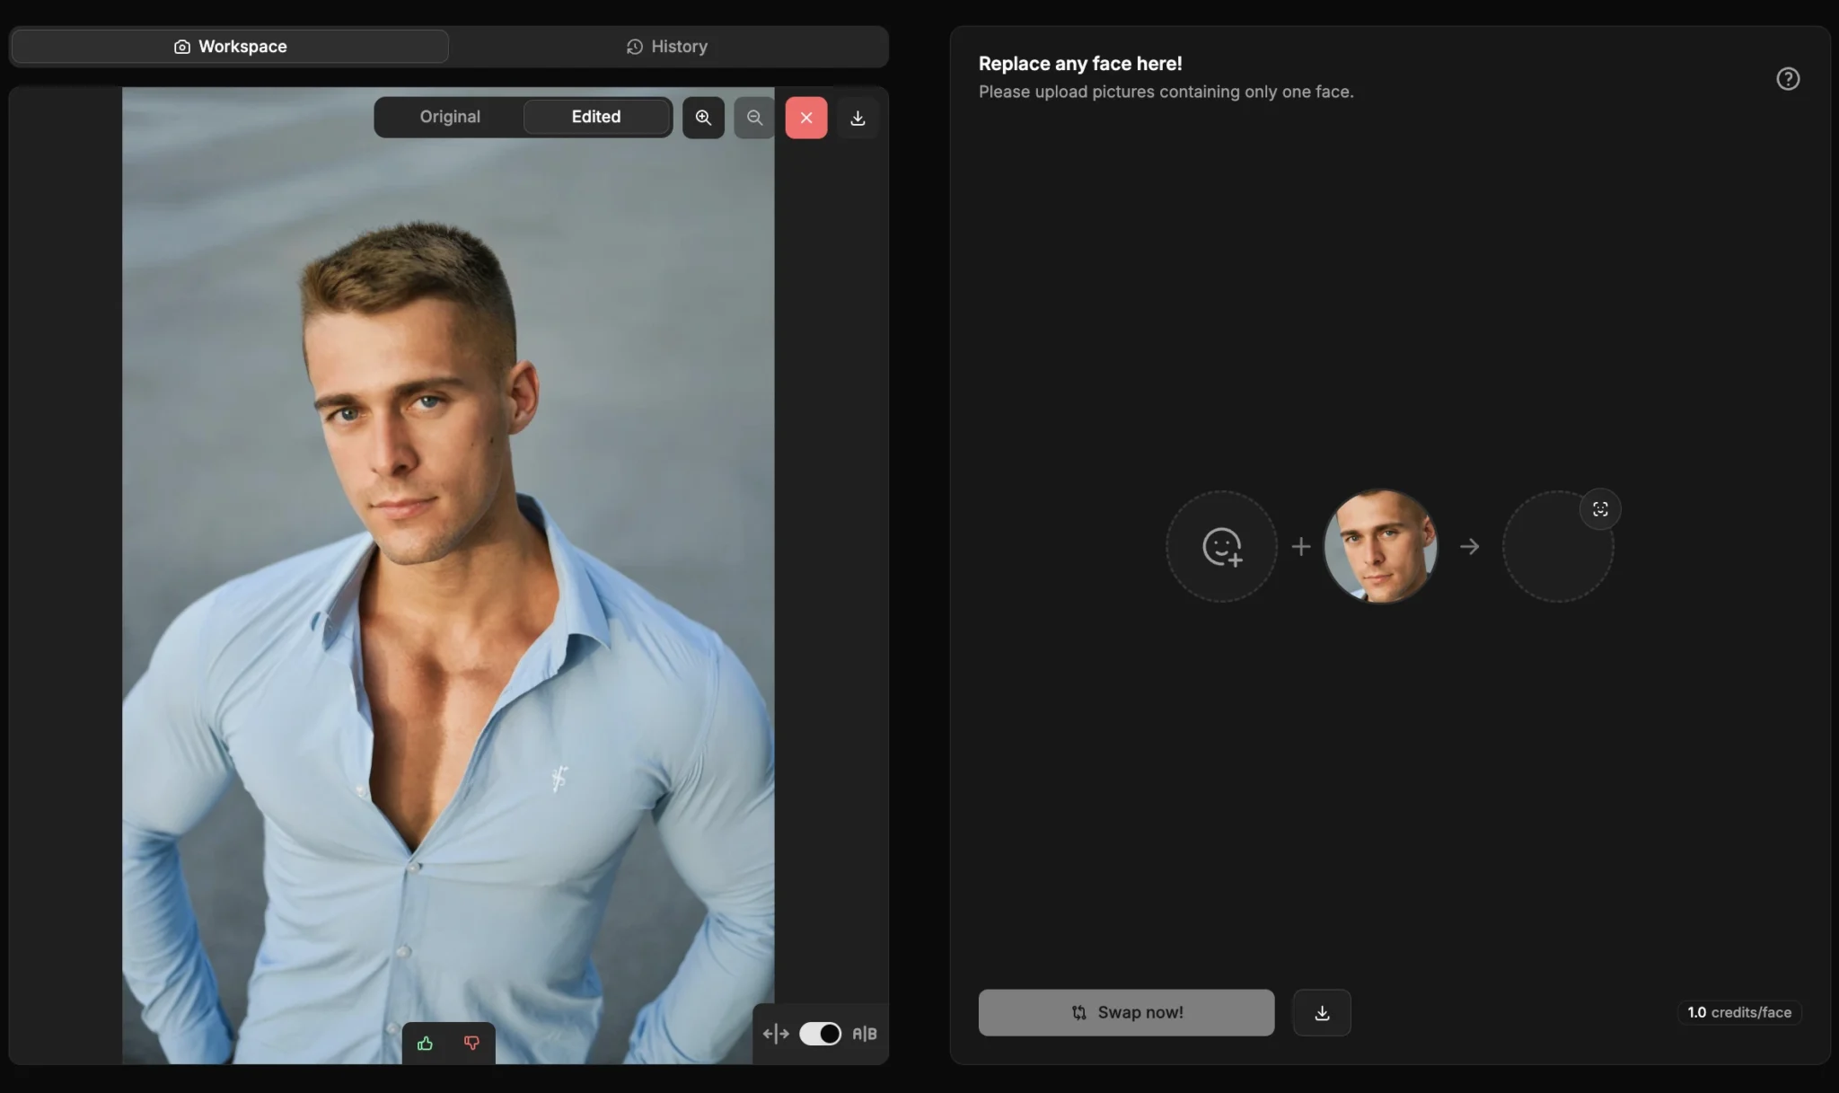The height and width of the screenshot is (1093, 1839).
Task: Click the help question mark icon
Action: pyautogui.click(x=1787, y=79)
